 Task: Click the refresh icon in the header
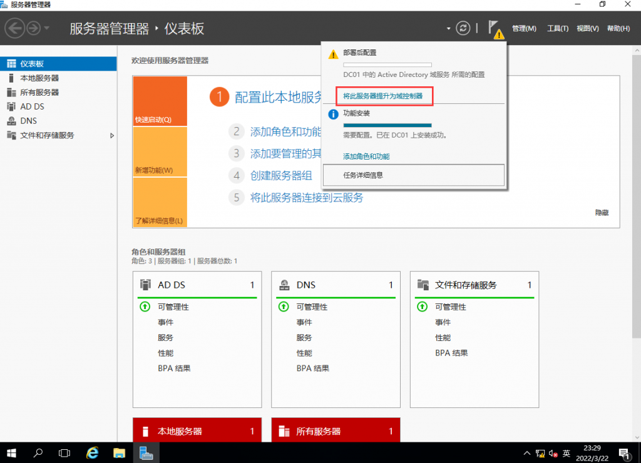463,28
